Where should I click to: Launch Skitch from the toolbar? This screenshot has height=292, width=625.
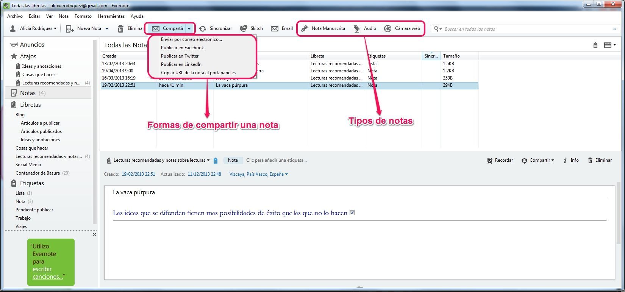coord(252,28)
